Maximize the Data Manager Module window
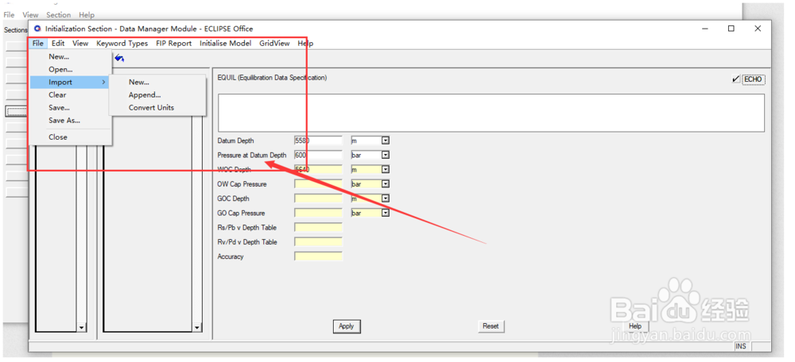The height and width of the screenshot is (362, 795). point(731,29)
